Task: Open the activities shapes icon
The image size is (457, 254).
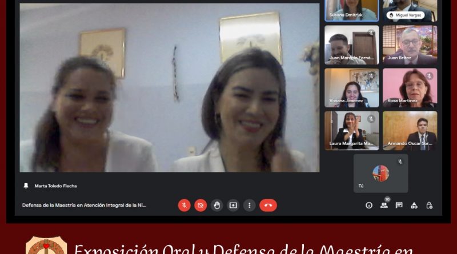Action: tap(414, 205)
